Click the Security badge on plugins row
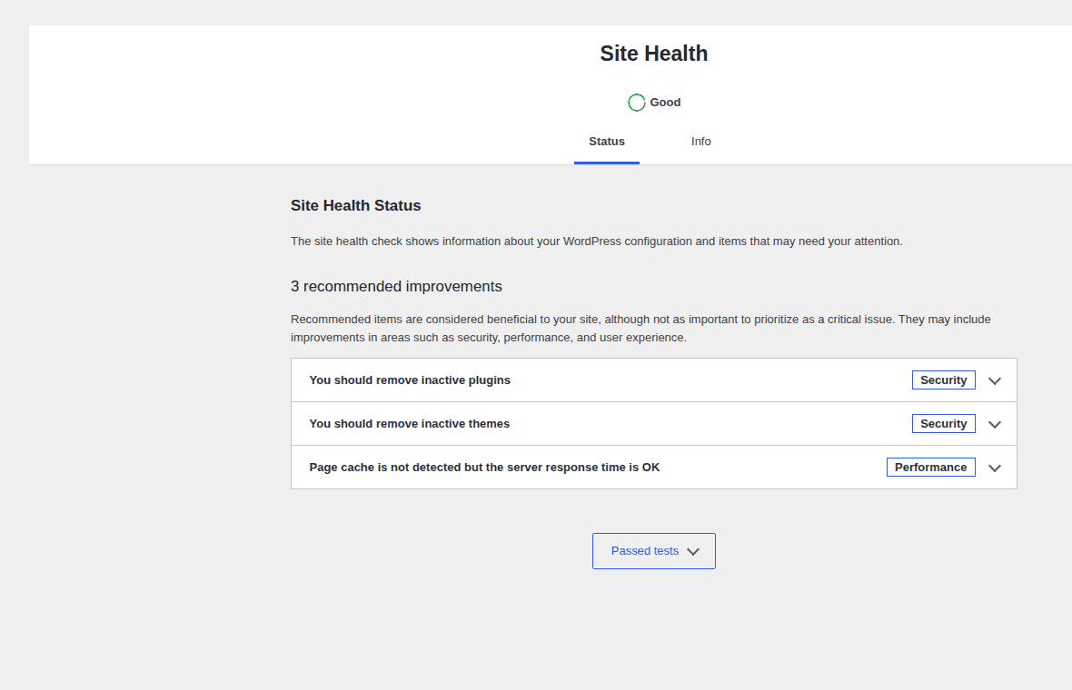The height and width of the screenshot is (690, 1072). pyautogui.click(x=944, y=379)
